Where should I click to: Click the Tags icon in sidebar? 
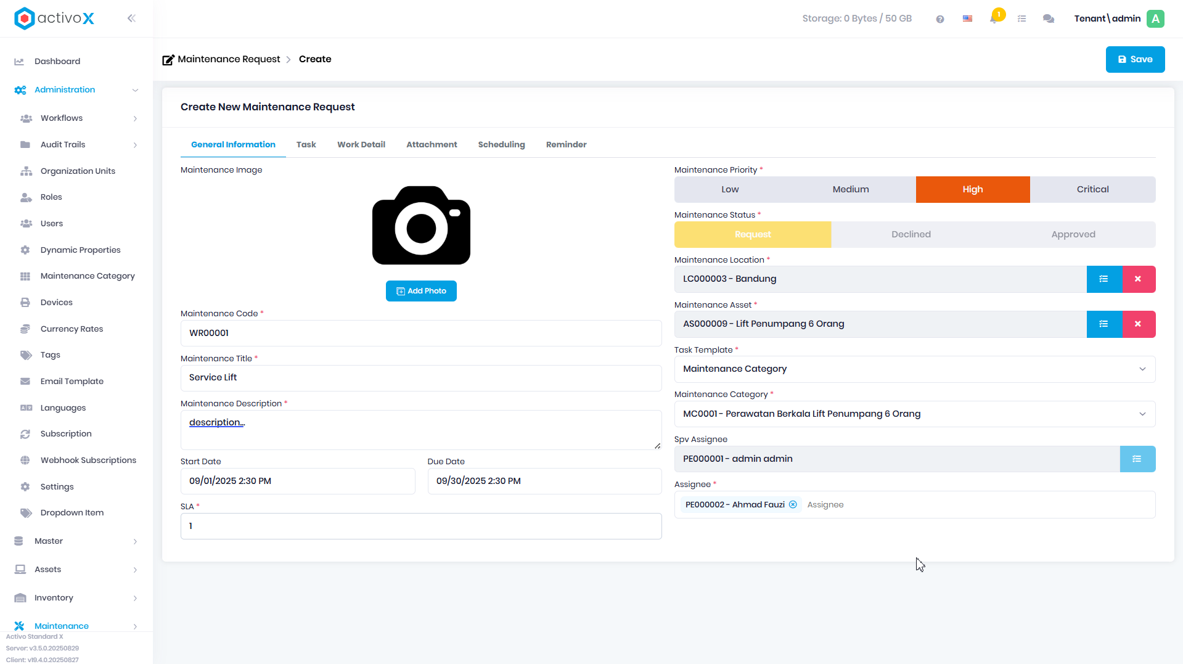coord(26,355)
